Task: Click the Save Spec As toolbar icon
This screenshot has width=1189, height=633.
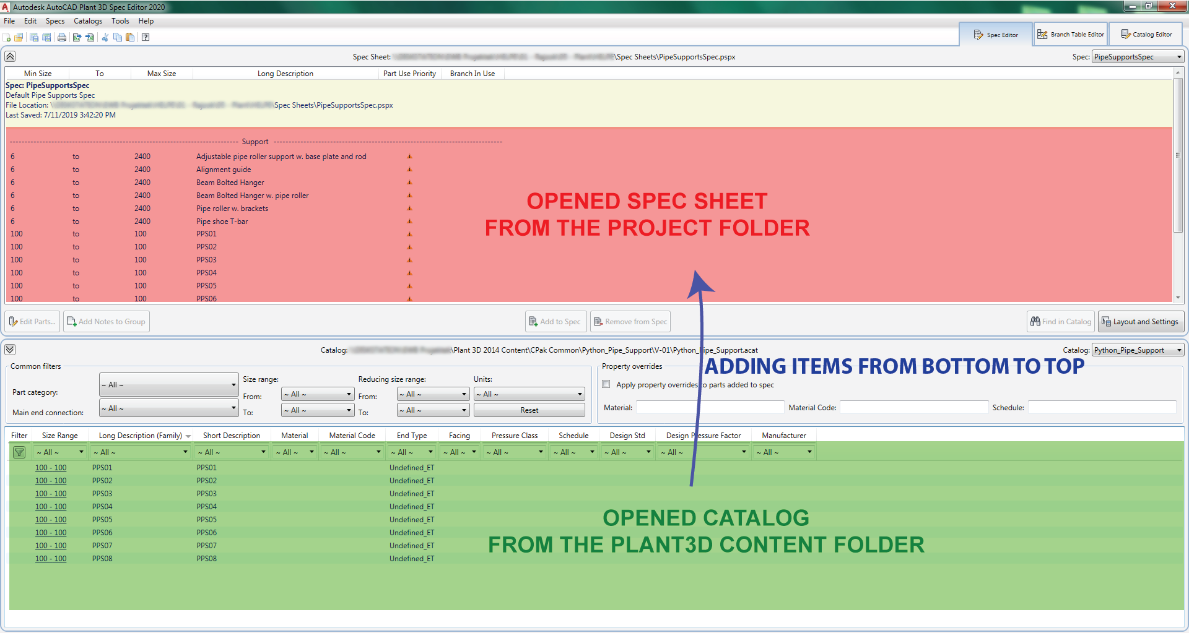Action: click(46, 37)
